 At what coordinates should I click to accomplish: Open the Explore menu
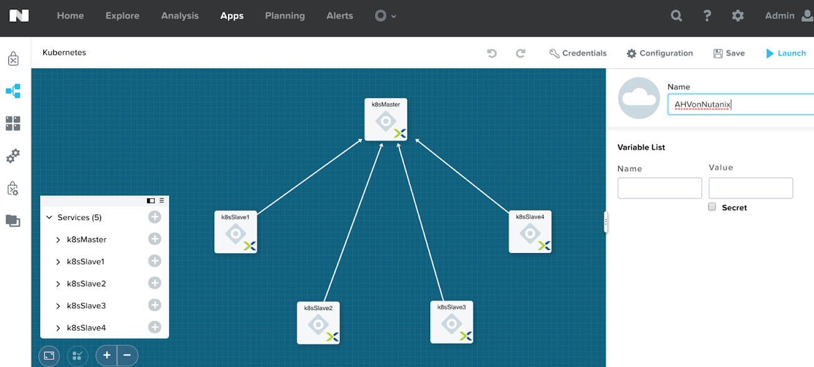coord(123,16)
